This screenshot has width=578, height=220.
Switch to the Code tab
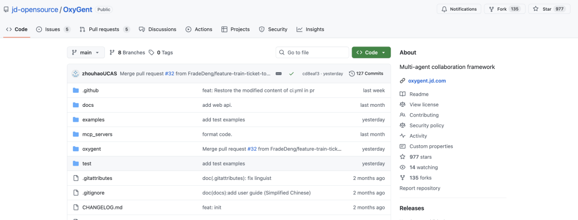pos(17,29)
